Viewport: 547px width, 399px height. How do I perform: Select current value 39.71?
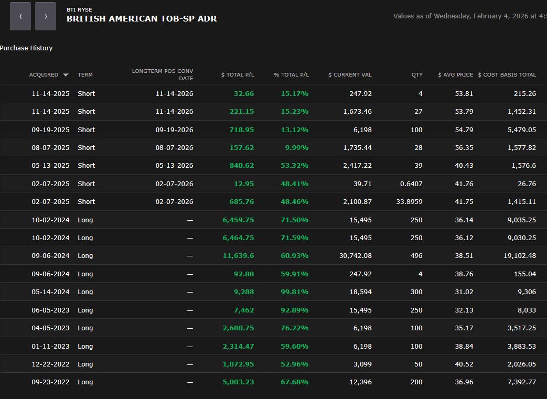(x=362, y=184)
